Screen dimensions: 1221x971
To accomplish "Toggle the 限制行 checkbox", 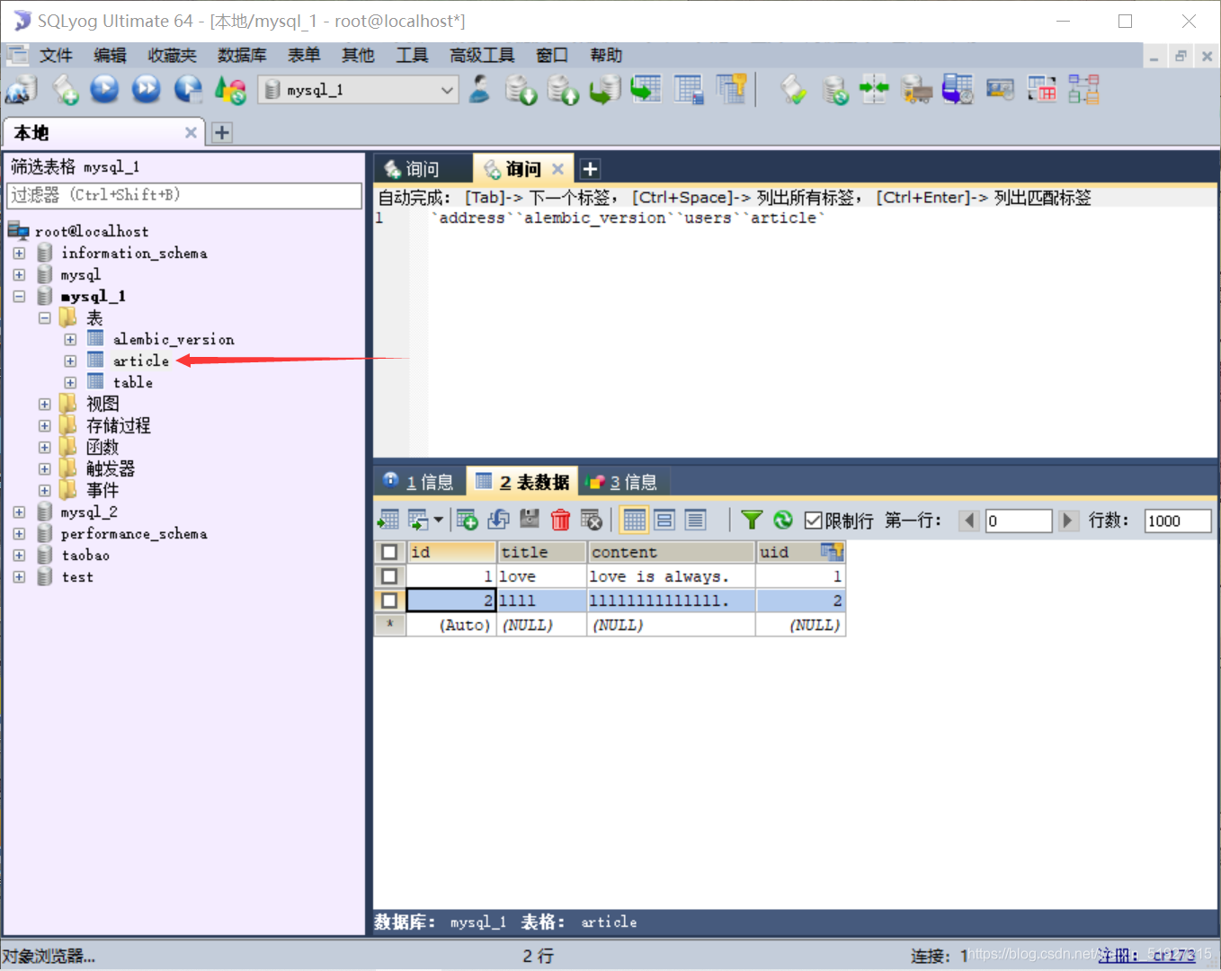I will 814,521.
